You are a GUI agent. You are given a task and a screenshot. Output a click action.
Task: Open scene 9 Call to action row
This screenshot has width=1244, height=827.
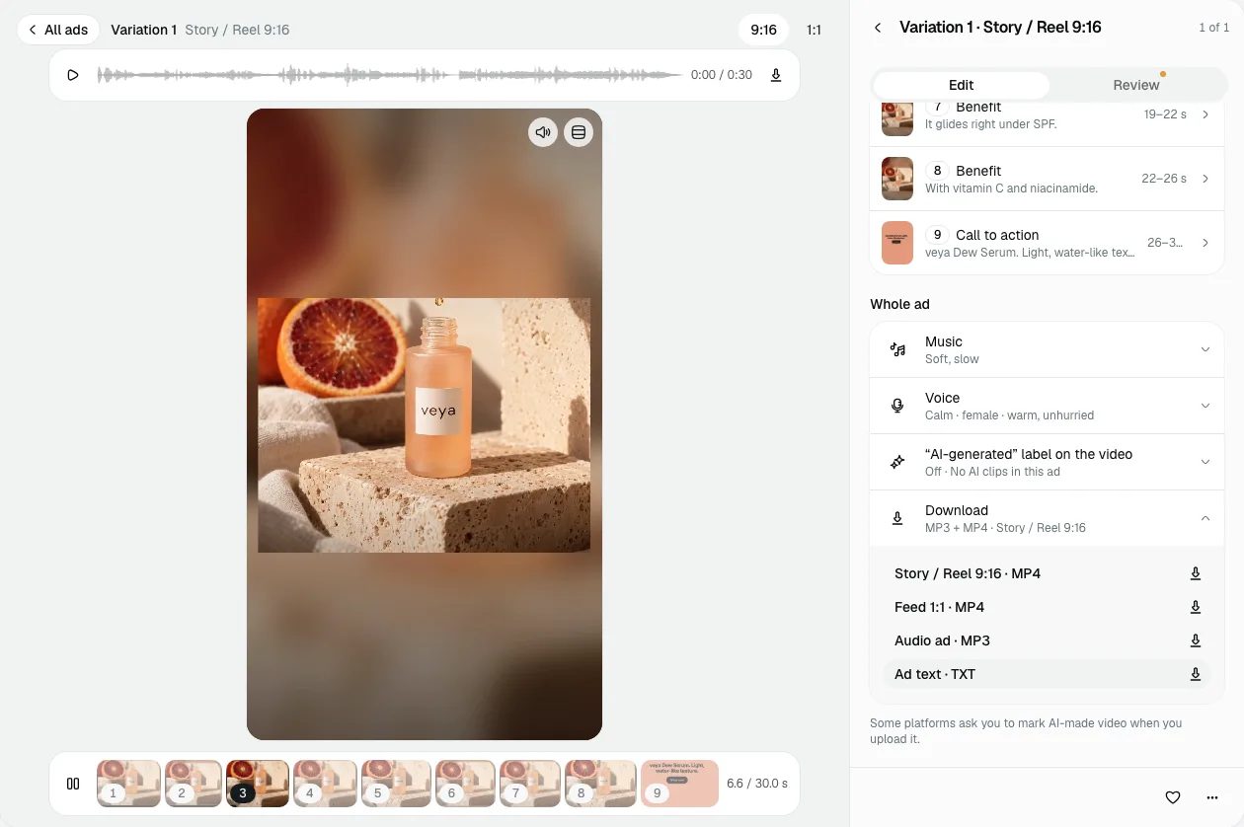(x=1047, y=243)
